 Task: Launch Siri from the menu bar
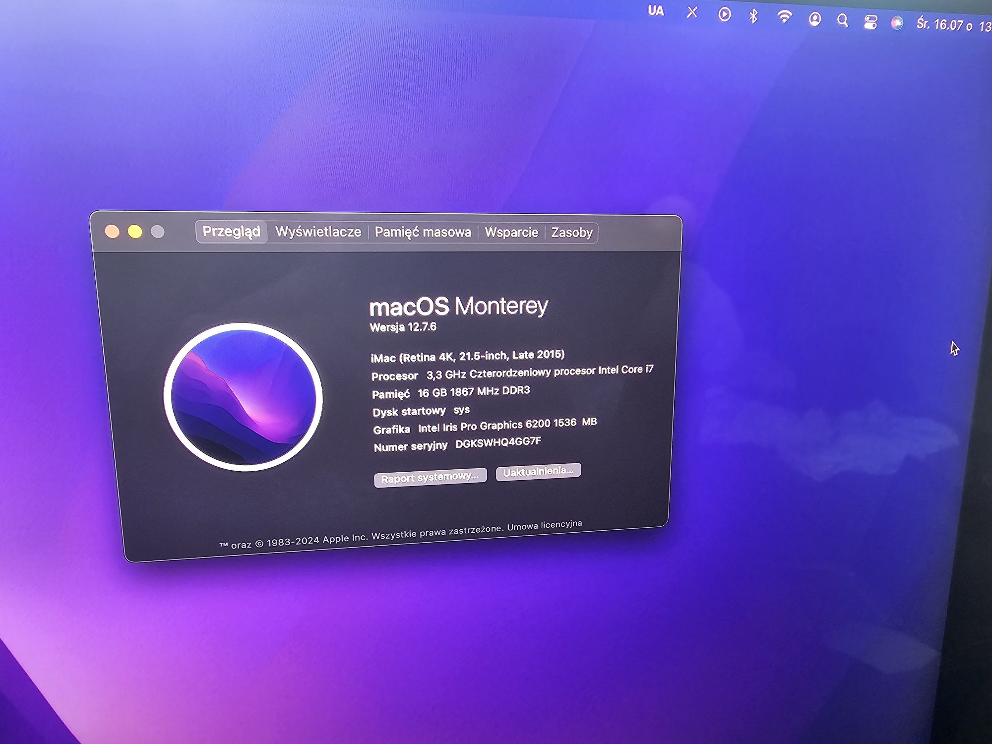(x=897, y=23)
